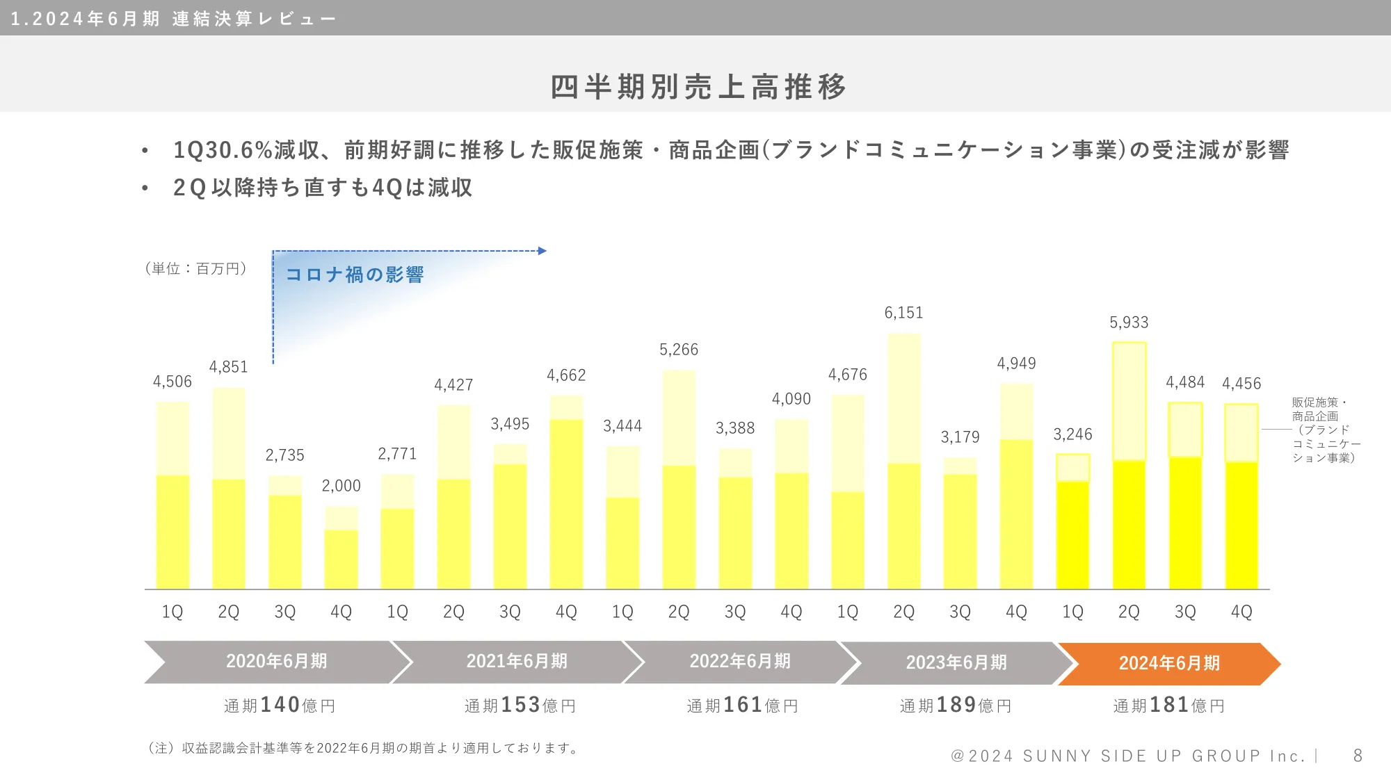Click the bar value 3,388
The height and width of the screenshot is (782, 1391).
tap(736, 428)
